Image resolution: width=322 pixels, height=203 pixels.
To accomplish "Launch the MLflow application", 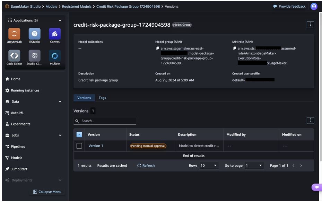I will [55, 56].
